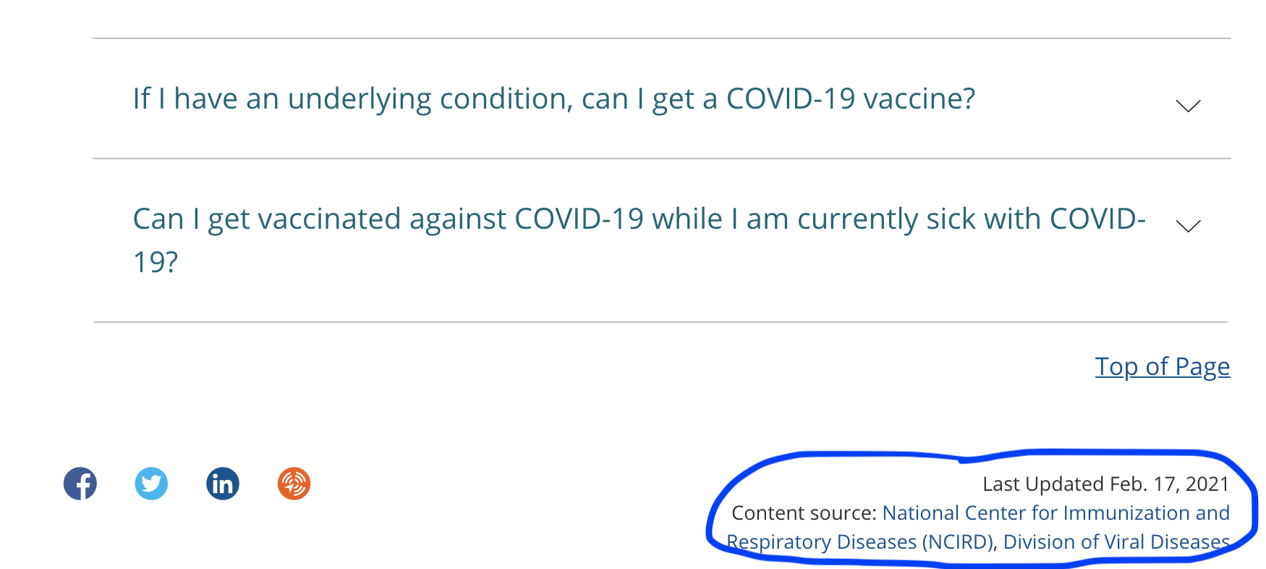Click the "Content source:" label
This screenshot has width=1266, height=569.
pos(804,513)
